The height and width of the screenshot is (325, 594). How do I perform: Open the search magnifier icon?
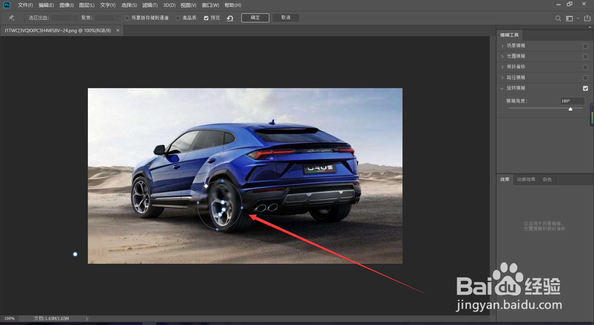[x=558, y=18]
